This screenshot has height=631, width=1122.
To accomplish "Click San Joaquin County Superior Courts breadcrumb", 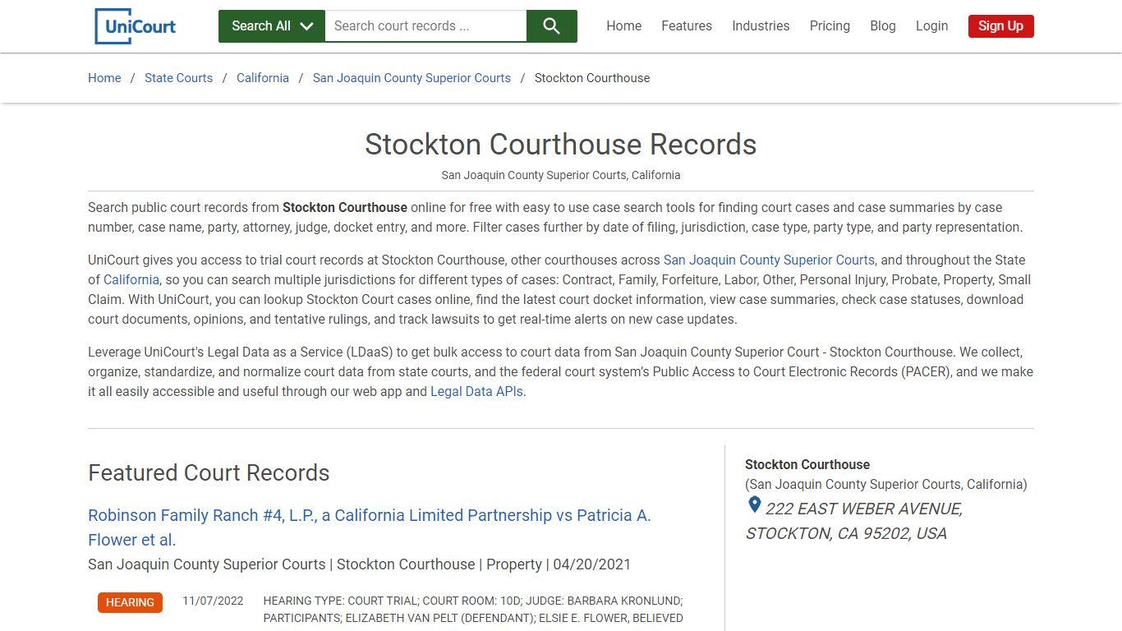I will [x=412, y=78].
